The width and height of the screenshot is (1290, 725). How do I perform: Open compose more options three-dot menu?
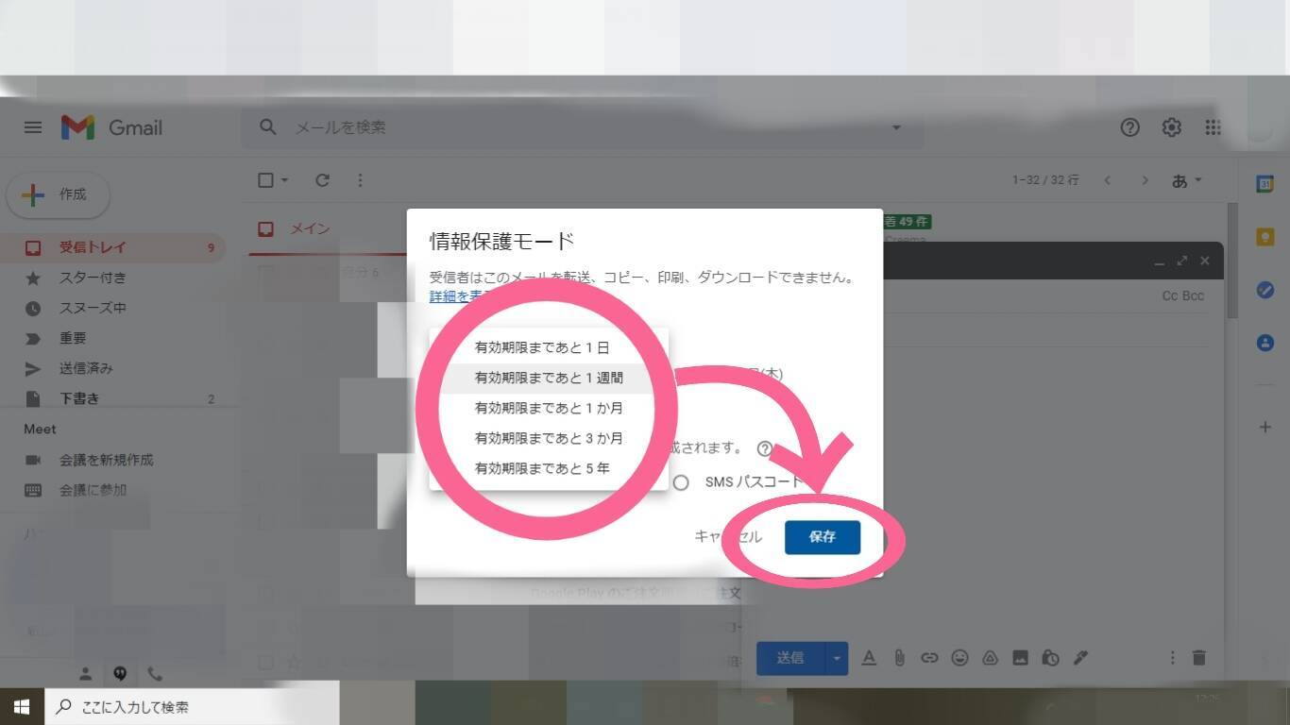(x=1172, y=658)
